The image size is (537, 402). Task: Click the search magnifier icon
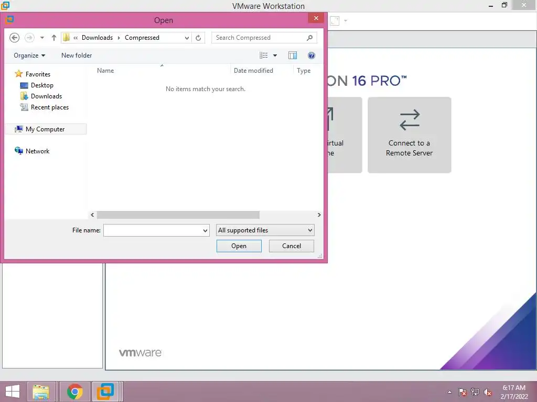click(x=309, y=38)
